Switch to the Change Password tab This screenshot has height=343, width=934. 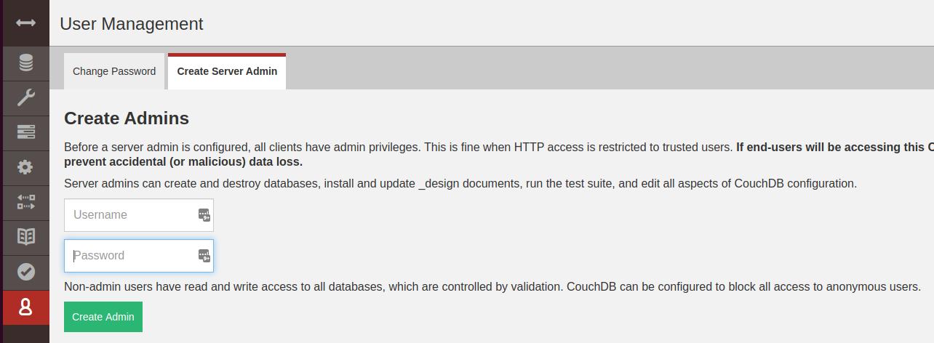(114, 71)
